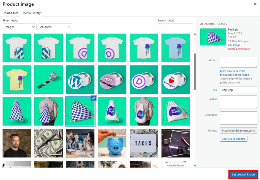This screenshot has width=260, height=180.
Task: Click inside the Caption text box
Action: pos(238,102)
